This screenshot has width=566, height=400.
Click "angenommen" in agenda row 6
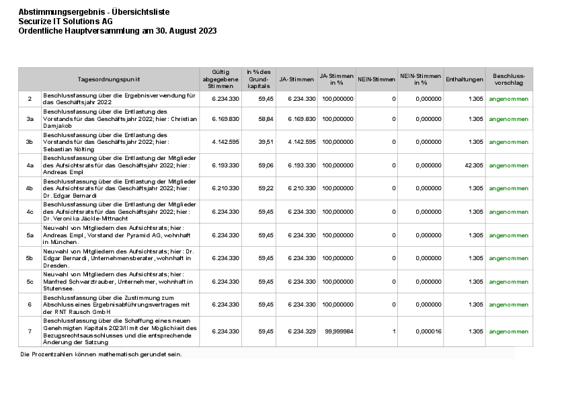pos(508,305)
